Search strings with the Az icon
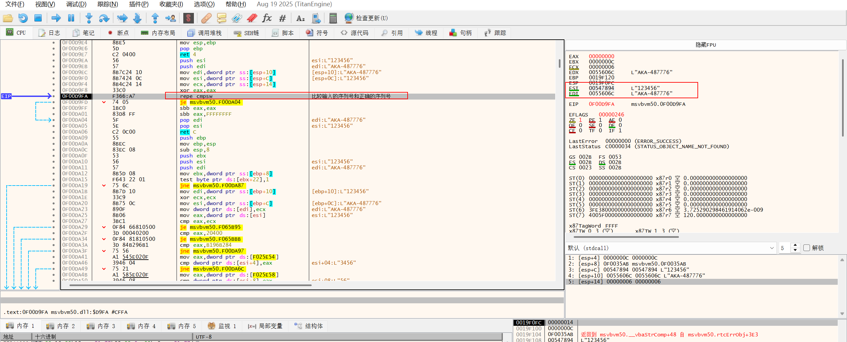This screenshot has height=342, width=847. click(x=300, y=18)
